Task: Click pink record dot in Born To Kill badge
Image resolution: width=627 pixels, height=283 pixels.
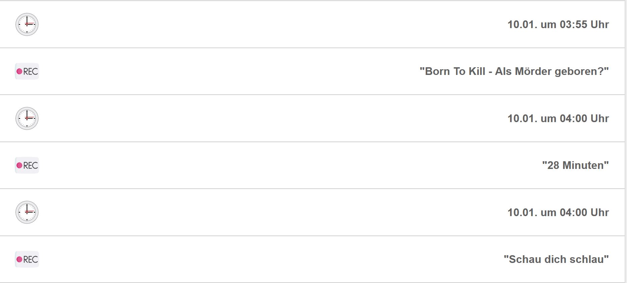Action: [19, 71]
